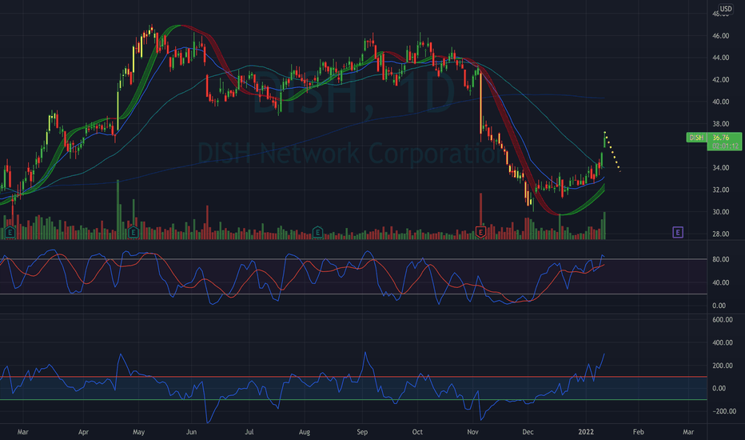Click the 80.00 oscillator scale value
Screen dimensions: 745x440
[x=720, y=259]
